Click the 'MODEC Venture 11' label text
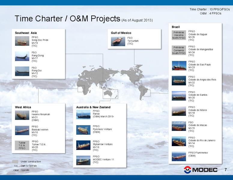This screenshot has width=233, height=180. (103, 160)
